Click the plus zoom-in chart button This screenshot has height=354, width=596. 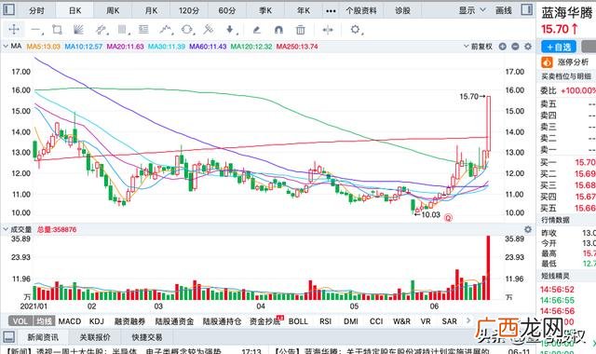tap(503, 47)
